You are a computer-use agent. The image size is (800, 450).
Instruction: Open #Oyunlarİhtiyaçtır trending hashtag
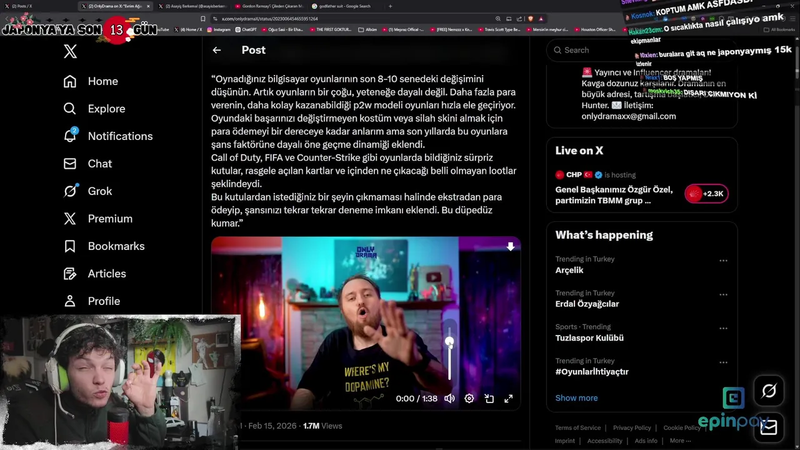pyautogui.click(x=592, y=372)
